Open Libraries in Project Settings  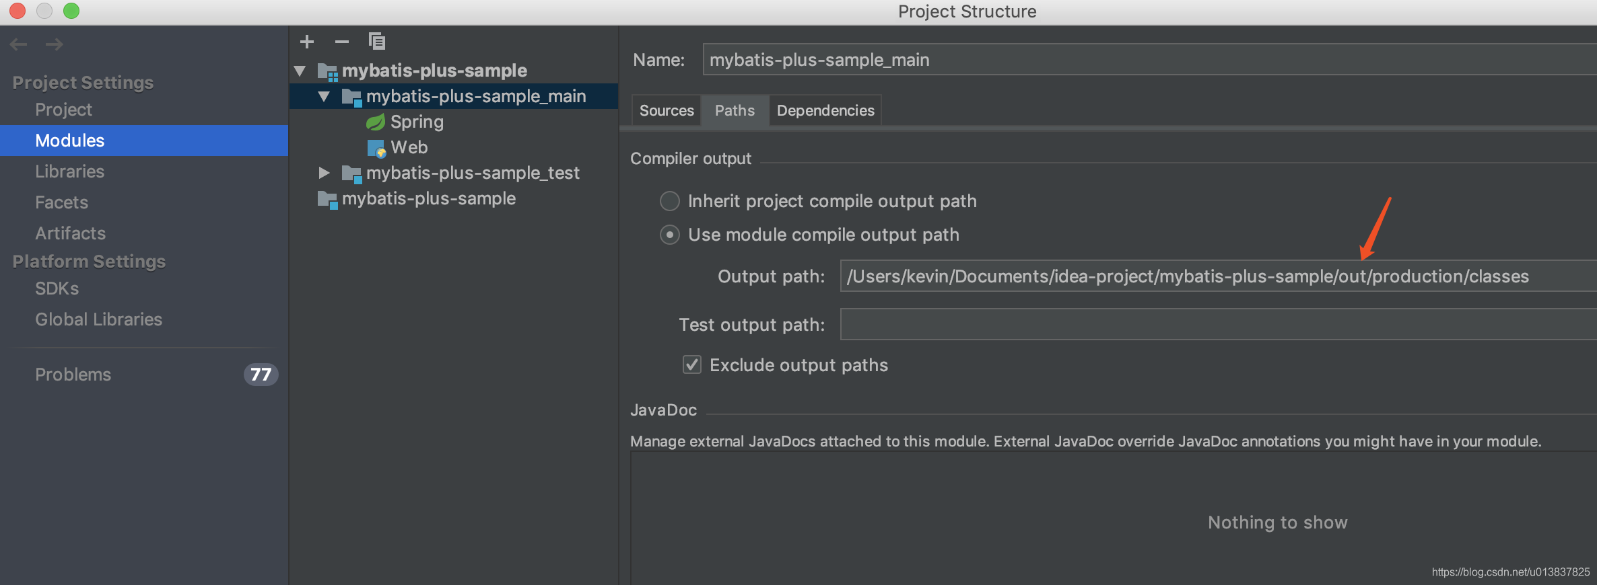[x=69, y=171]
